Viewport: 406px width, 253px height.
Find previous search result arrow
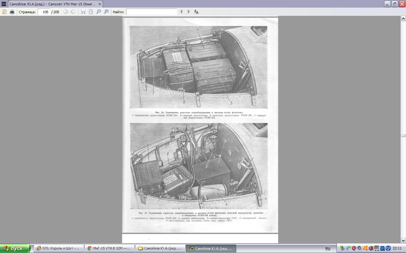[181, 12]
